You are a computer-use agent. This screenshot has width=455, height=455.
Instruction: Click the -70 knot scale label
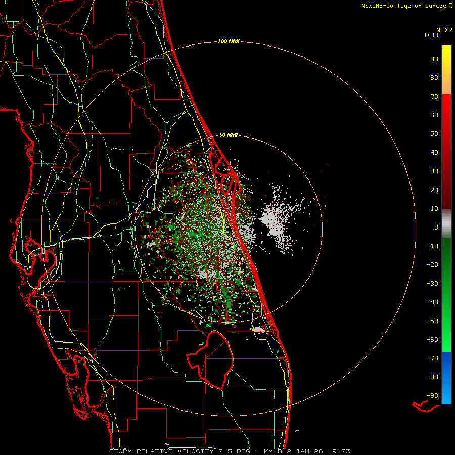[x=432, y=358]
